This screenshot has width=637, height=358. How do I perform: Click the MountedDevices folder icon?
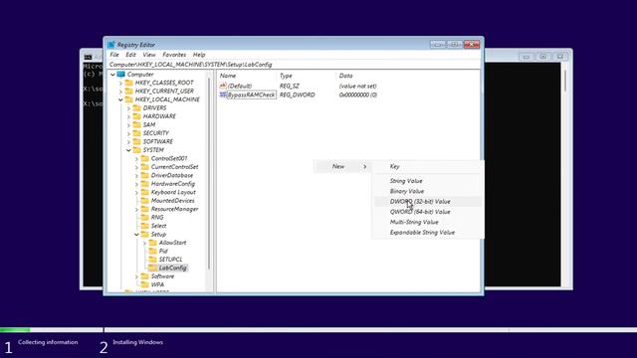coord(145,201)
